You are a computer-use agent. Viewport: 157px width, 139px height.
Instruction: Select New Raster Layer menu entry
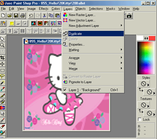click(93, 15)
